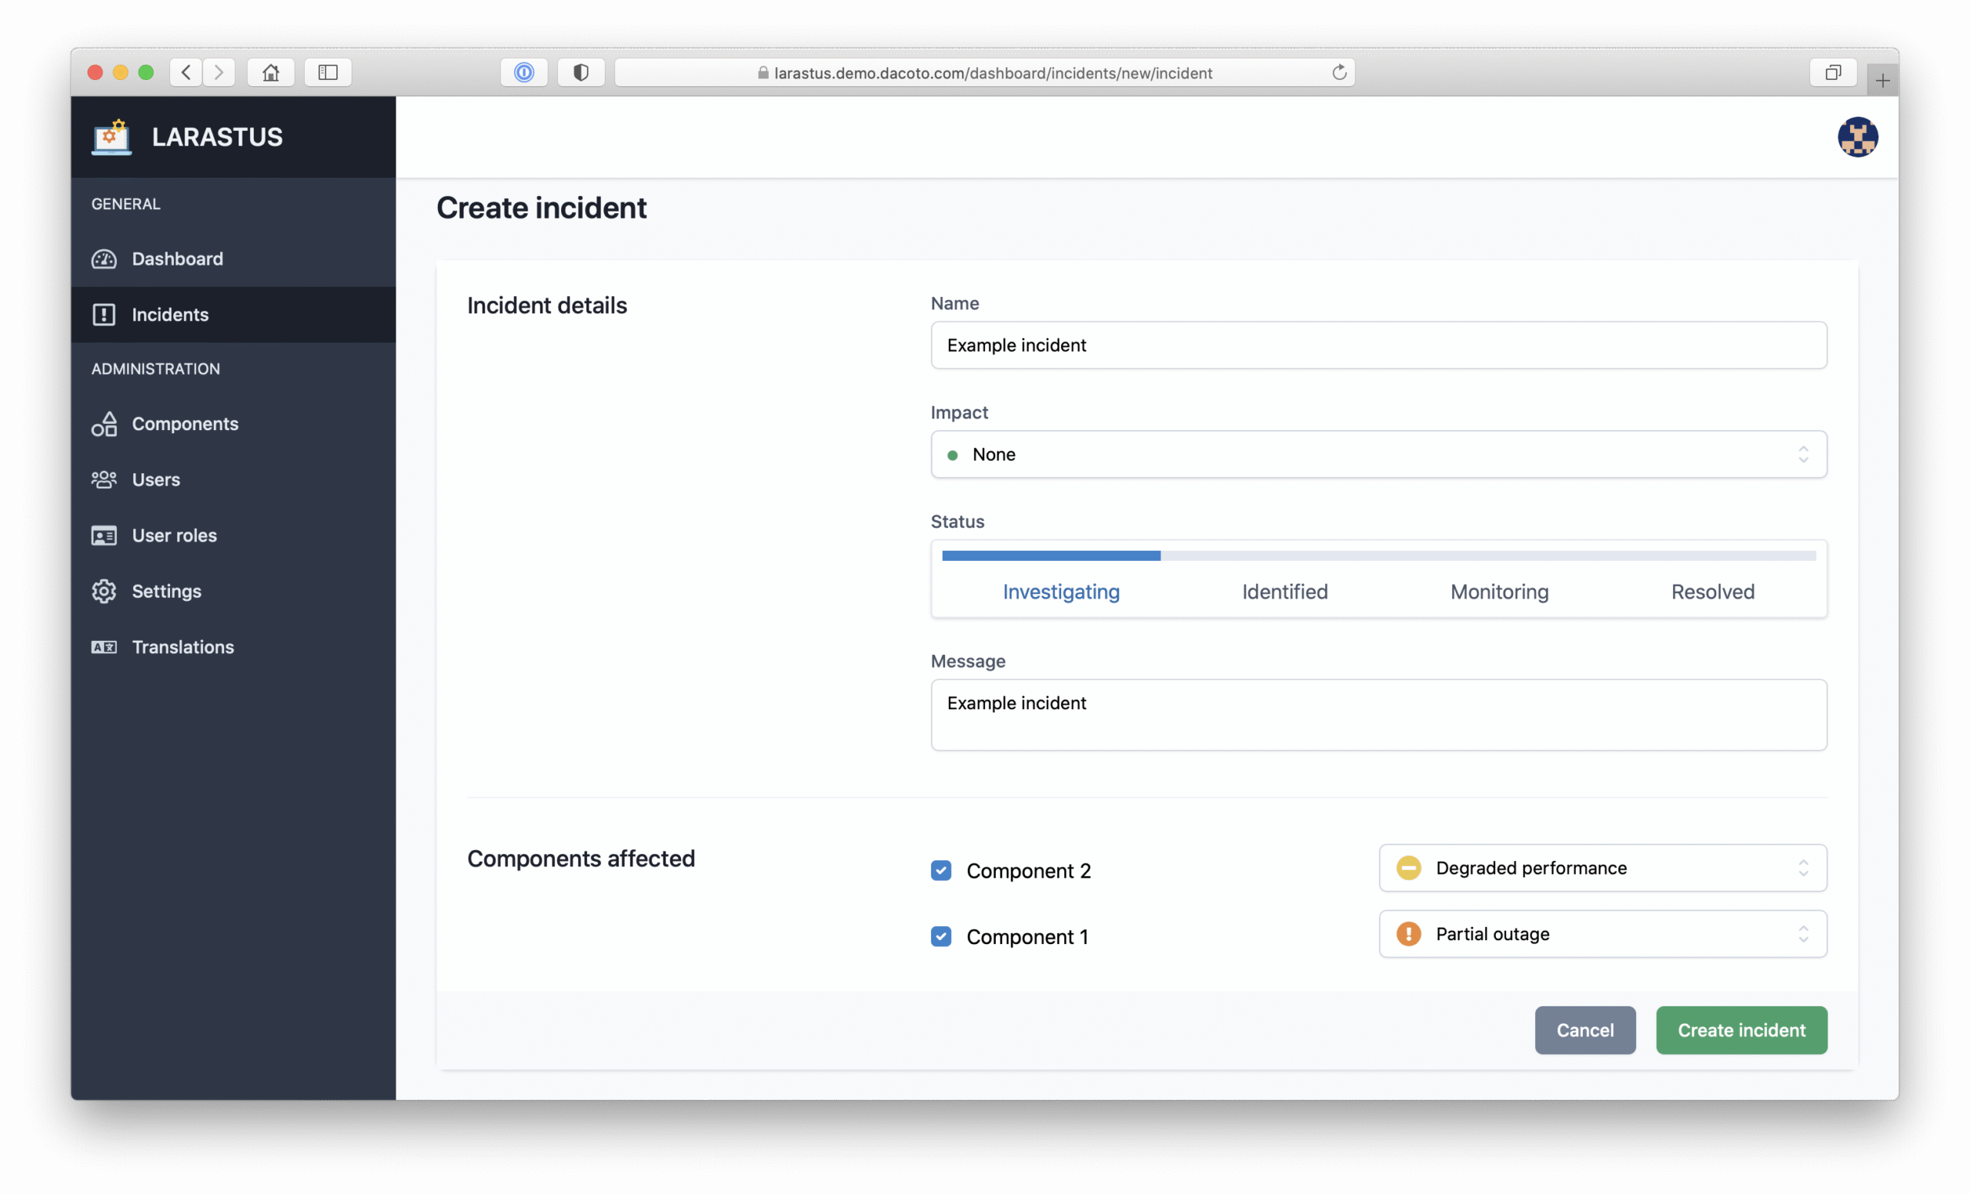Click inside the incident Name field
The width and height of the screenshot is (1970, 1194).
(1377, 345)
